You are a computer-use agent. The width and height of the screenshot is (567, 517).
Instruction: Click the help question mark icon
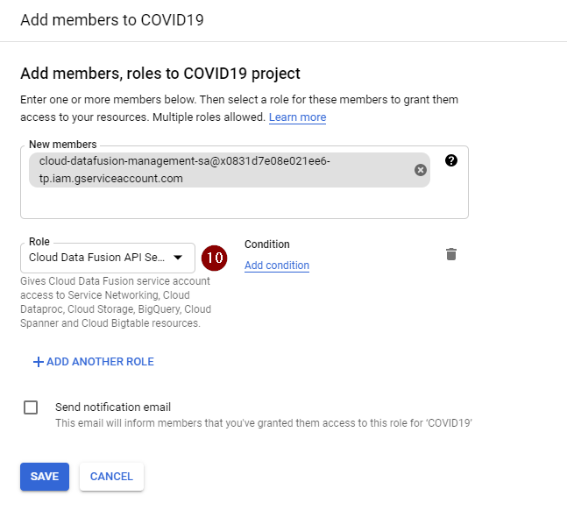pos(451,160)
